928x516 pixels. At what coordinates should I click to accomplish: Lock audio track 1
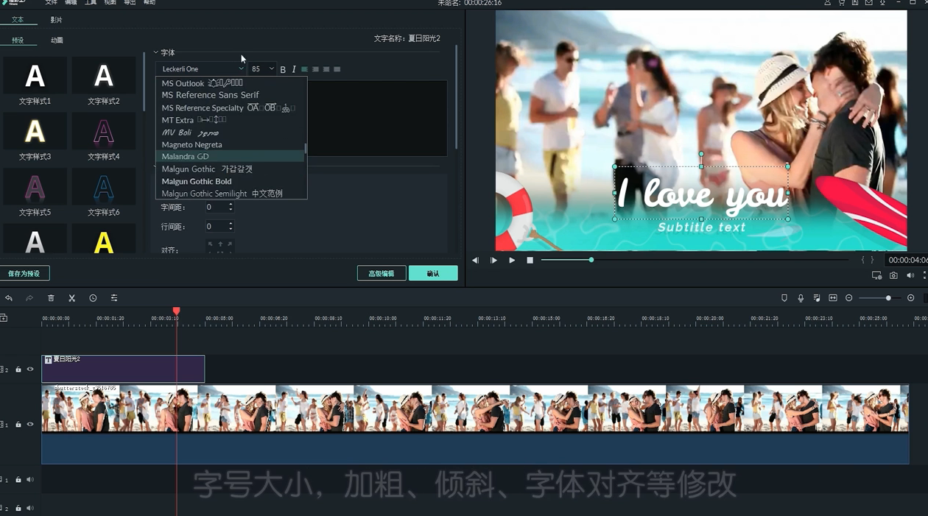(x=18, y=480)
